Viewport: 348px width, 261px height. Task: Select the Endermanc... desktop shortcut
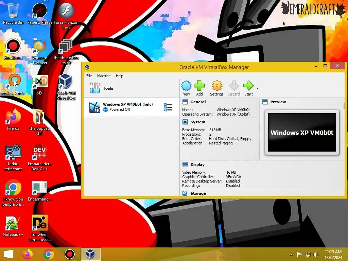(x=39, y=191)
